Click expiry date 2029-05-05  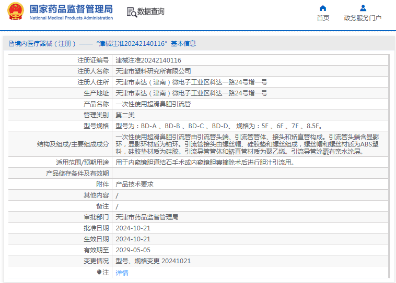[133, 250]
